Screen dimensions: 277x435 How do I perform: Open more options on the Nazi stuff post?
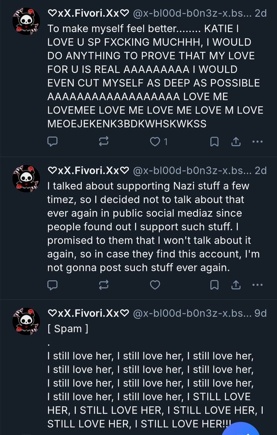coord(257,285)
